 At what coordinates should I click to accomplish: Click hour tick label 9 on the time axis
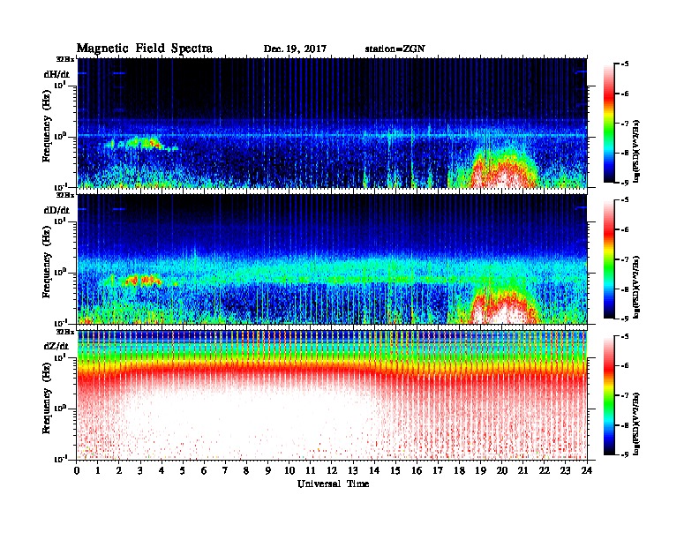click(x=268, y=471)
